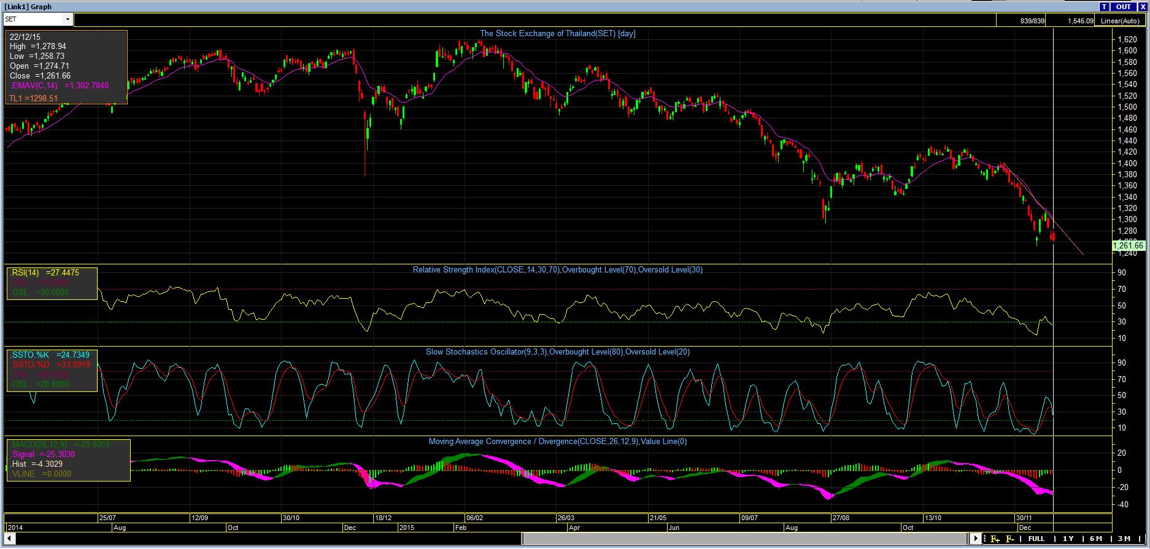Open the SET symbol dropdown arrow
This screenshot has width=1150, height=549.
tap(68, 20)
